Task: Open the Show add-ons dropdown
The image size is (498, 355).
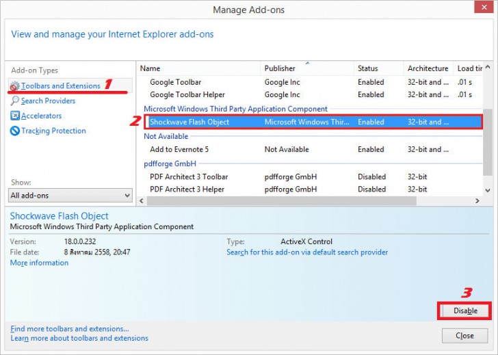Action: (70, 196)
